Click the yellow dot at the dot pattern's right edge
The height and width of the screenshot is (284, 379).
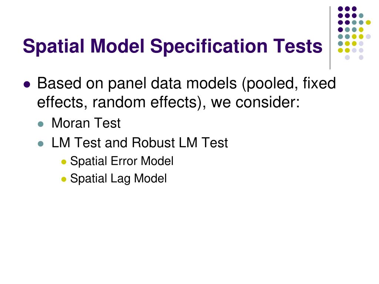[x=368, y=23]
